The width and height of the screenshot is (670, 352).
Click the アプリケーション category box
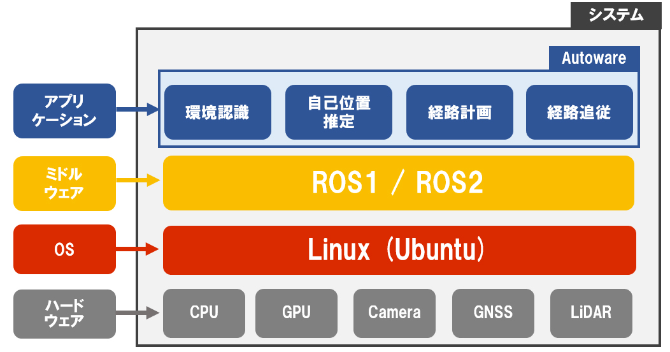click(64, 111)
